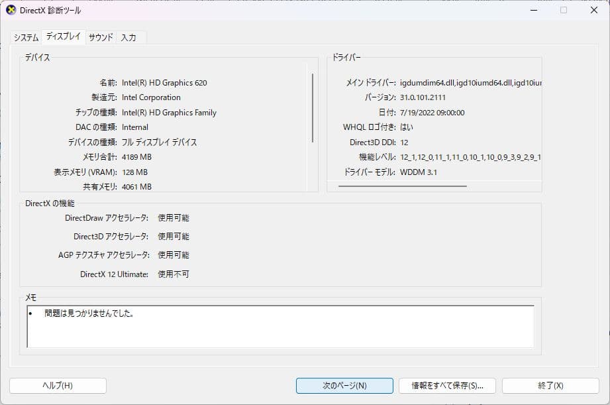The width and height of the screenshot is (610, 405).
Task: Select the ディスプレイ tab
Action: click(62, 37)
